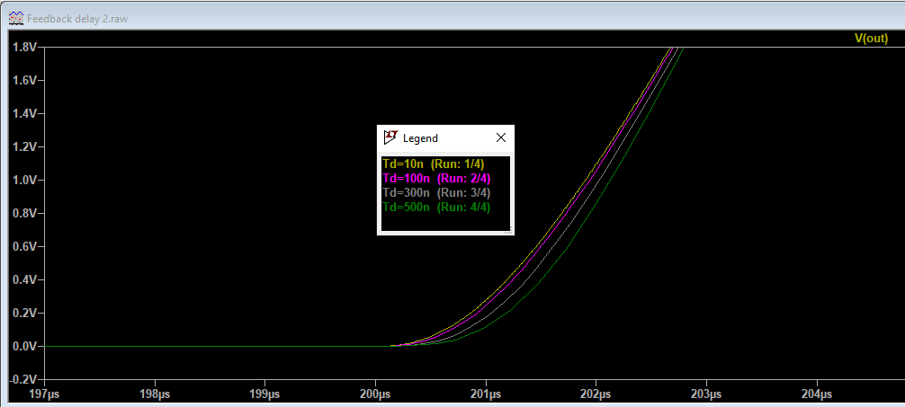Click the V(out) trace label

(x=871, y=38)
